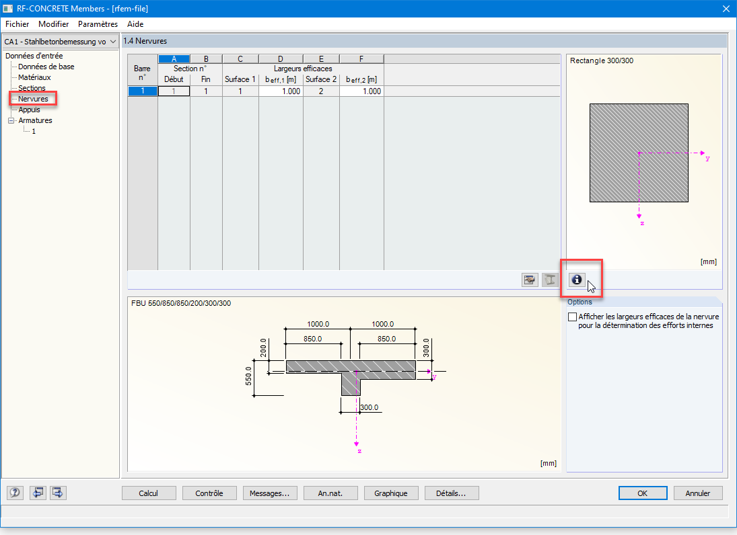Click column header E
737x535 pixels.
coord(321,59)
